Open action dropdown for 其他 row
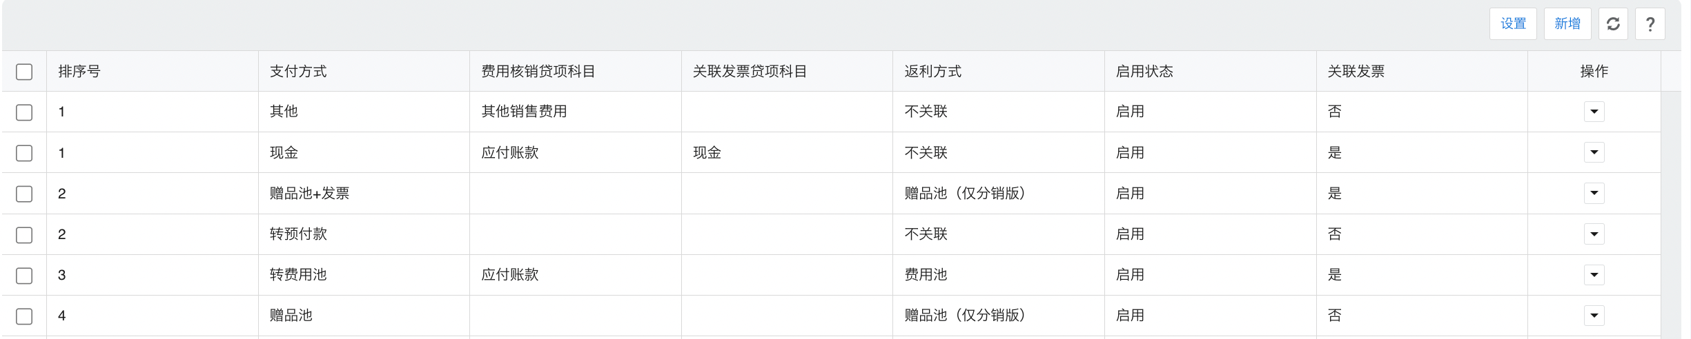 (x=1594, y=112)
